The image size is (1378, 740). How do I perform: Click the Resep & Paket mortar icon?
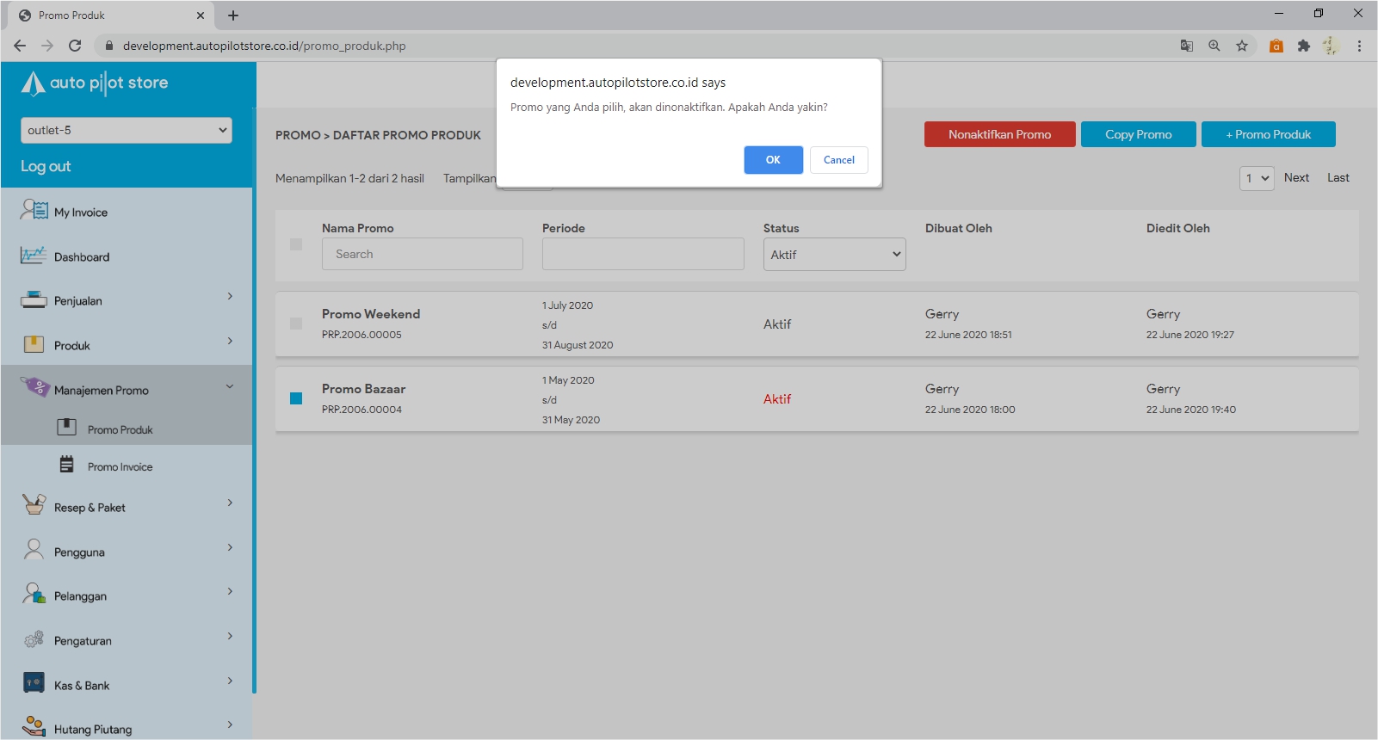(34, 505)
